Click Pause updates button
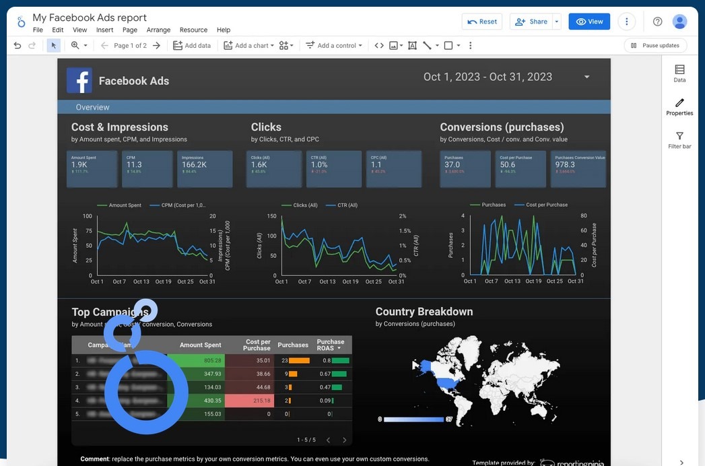 [655, 45]
